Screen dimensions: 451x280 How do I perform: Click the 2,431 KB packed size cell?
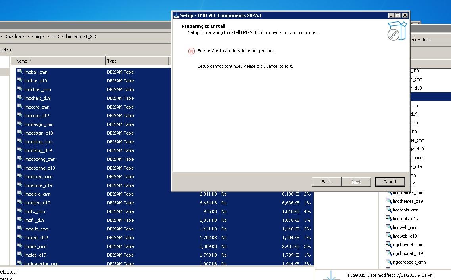[x=290, y=246]
